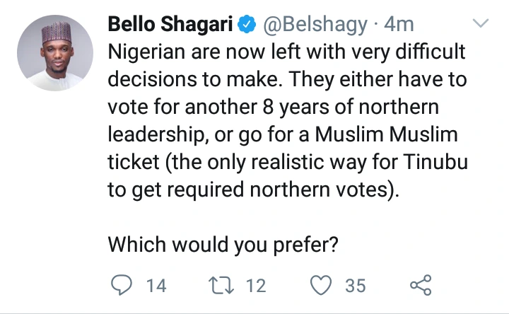
Task: Click the 'Which would you prefer?' question text
Action: pyautogui.click(x=223, y=243)
